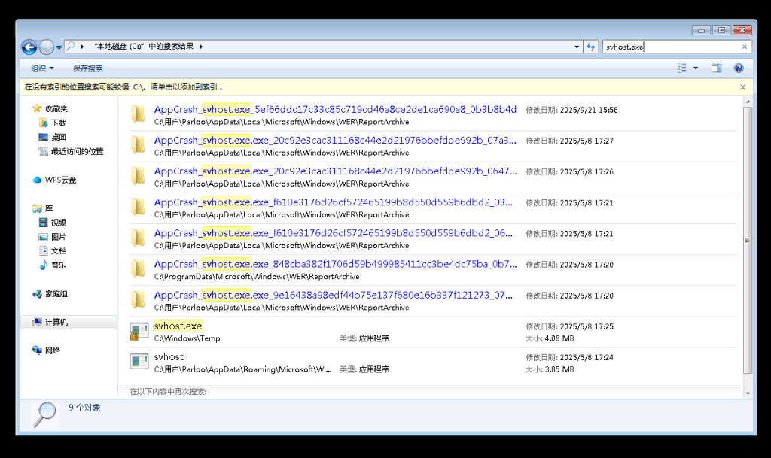This screenshot has height=458, width=771.
Task: Select 图片 library in the sidebar
Action: click(58, 237)
